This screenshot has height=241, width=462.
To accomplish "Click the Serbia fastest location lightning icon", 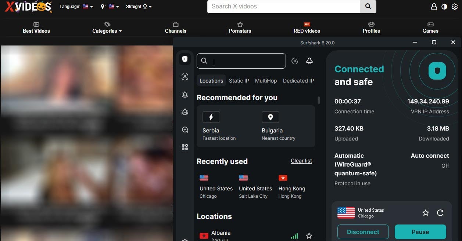I will click(211, 117).
